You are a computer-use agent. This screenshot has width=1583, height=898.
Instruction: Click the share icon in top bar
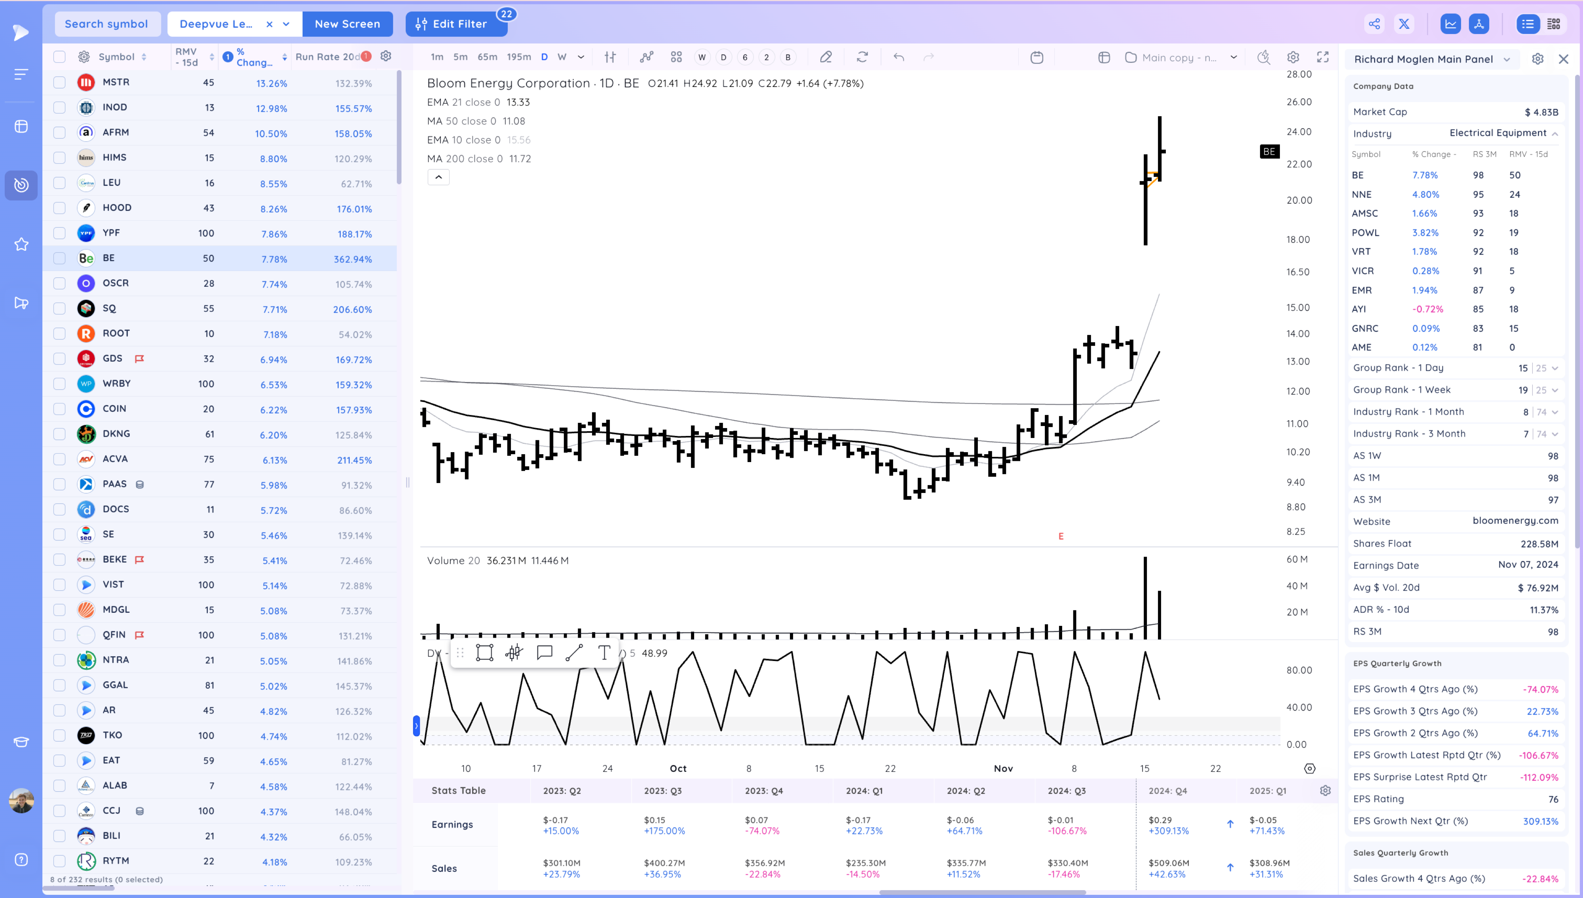point(1374,24)
